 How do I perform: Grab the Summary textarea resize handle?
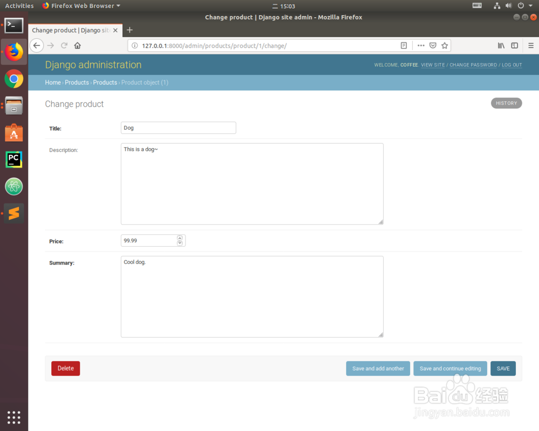(x=381, y=335)
